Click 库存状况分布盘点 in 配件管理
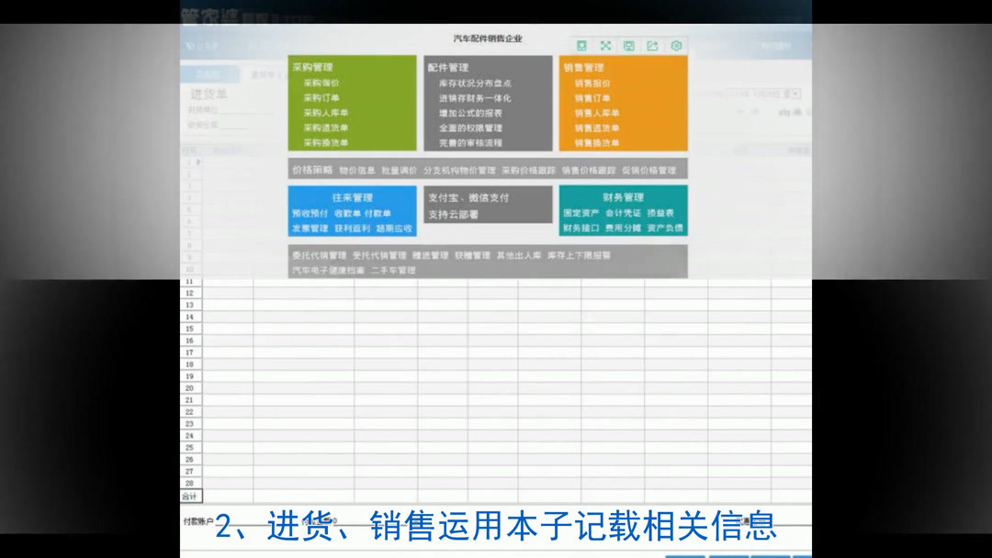Screen dimensions: 992x558 pyautogui.click(x=474, y=83)
